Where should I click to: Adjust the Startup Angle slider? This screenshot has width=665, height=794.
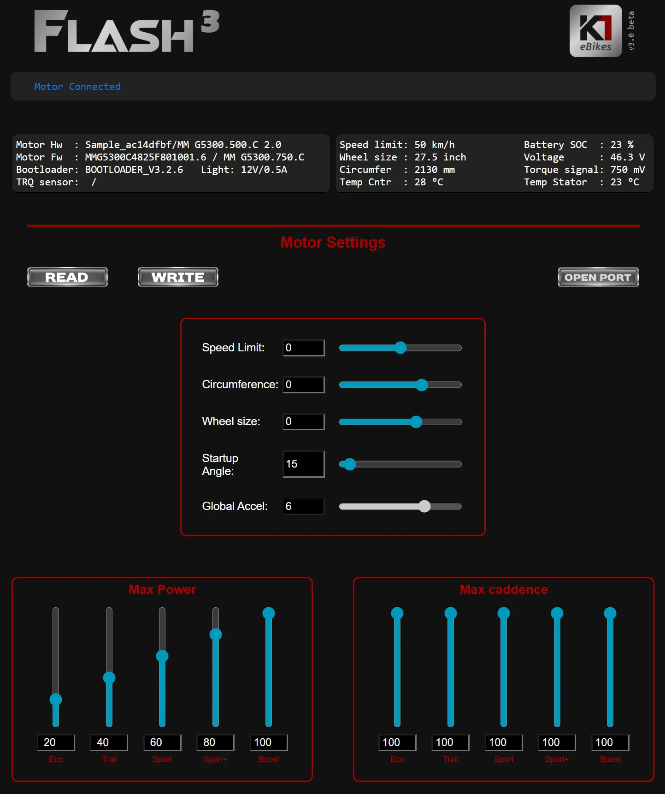pos(400,464)
